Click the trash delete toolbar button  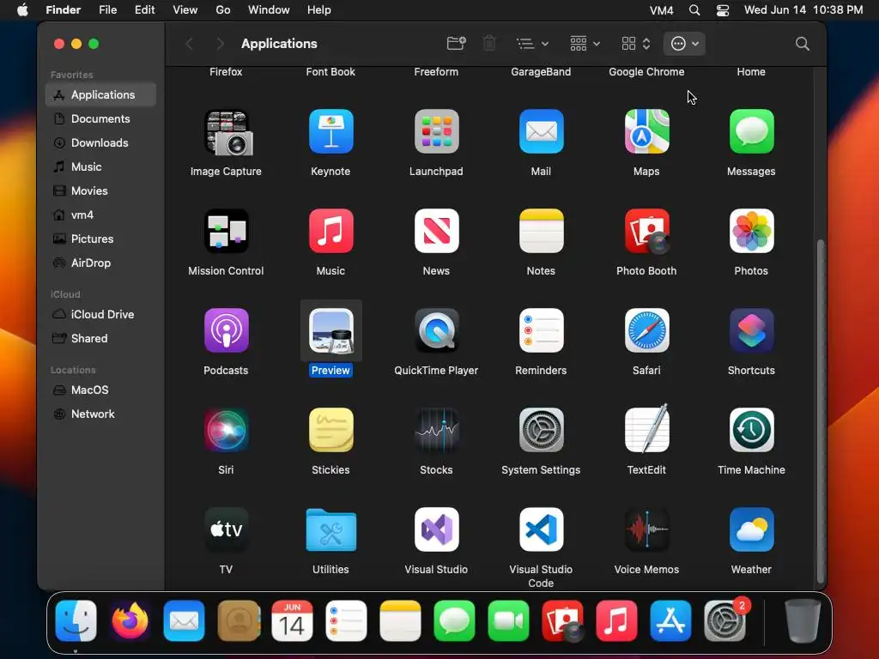[x=489, y=44]
